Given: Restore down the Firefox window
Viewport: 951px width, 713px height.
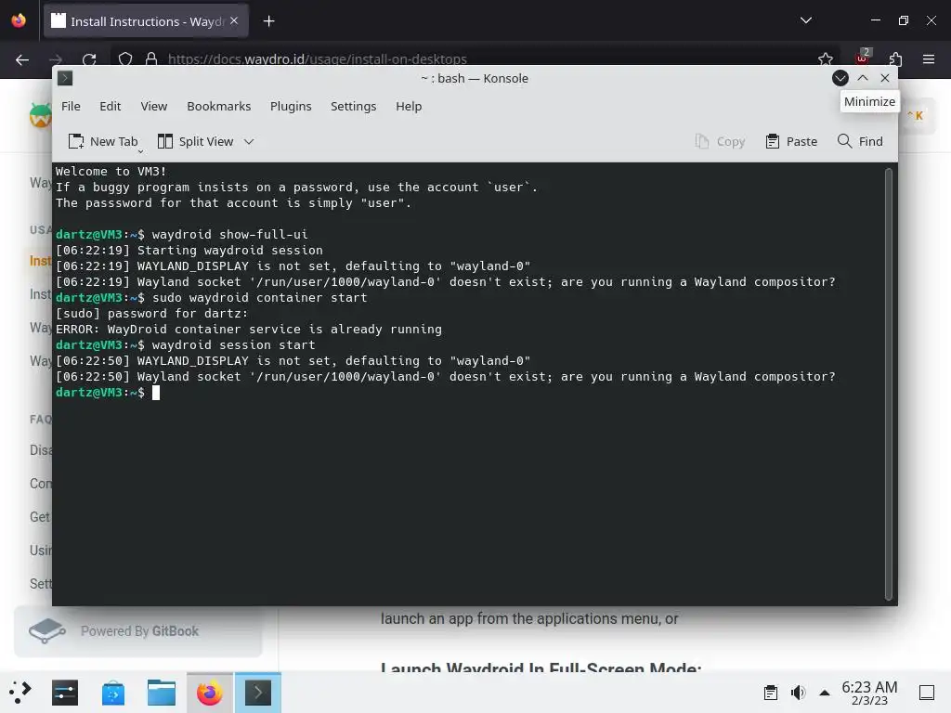Looking at the screenshot, I should coord(903,20).
